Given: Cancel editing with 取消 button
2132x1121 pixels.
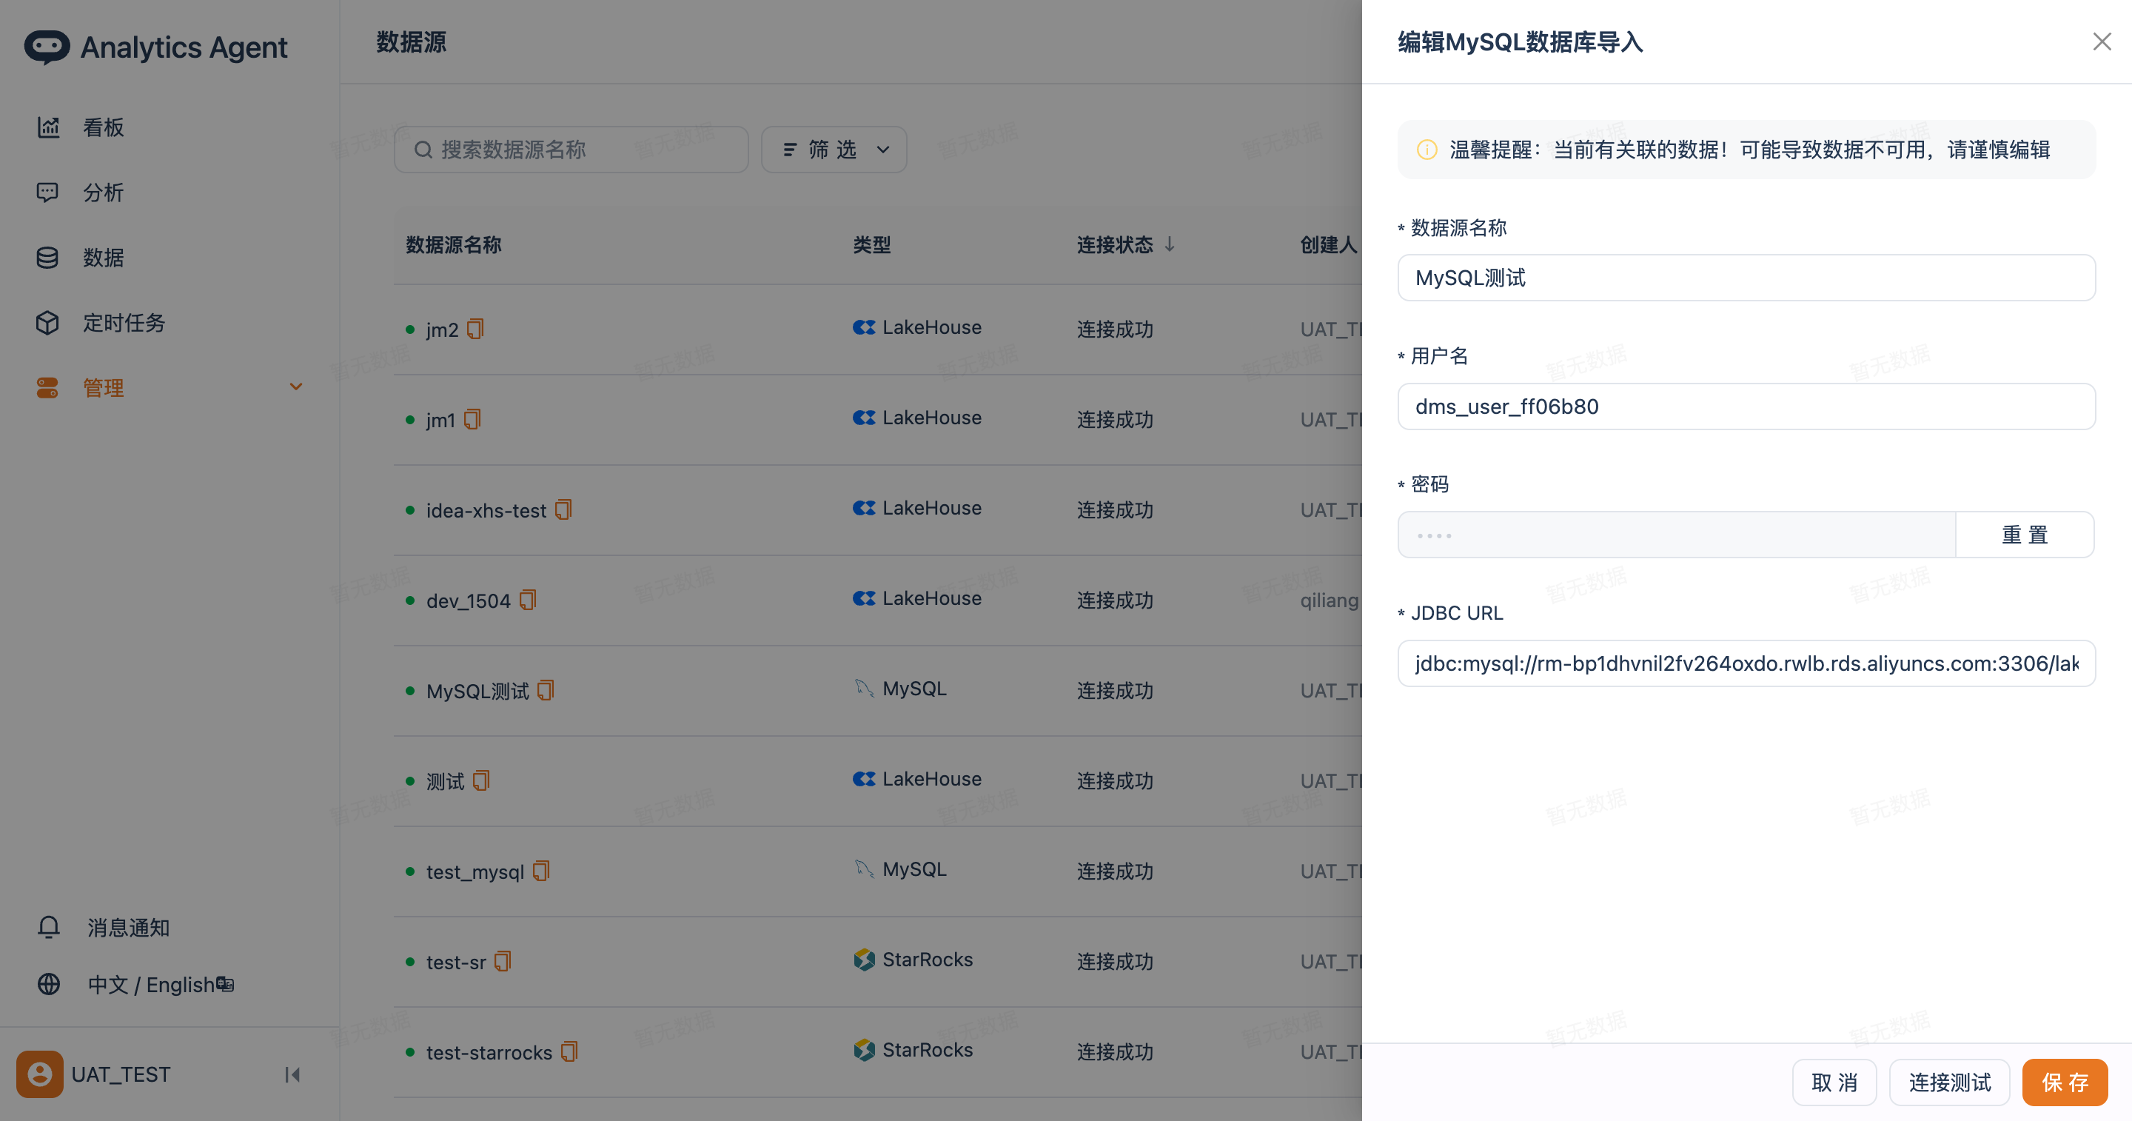Looking at the screenshot, I should click(1834, 1082).
